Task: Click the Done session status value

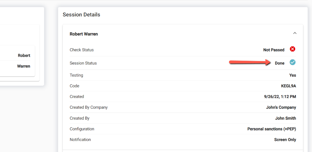Action: [x=279, y=63]
